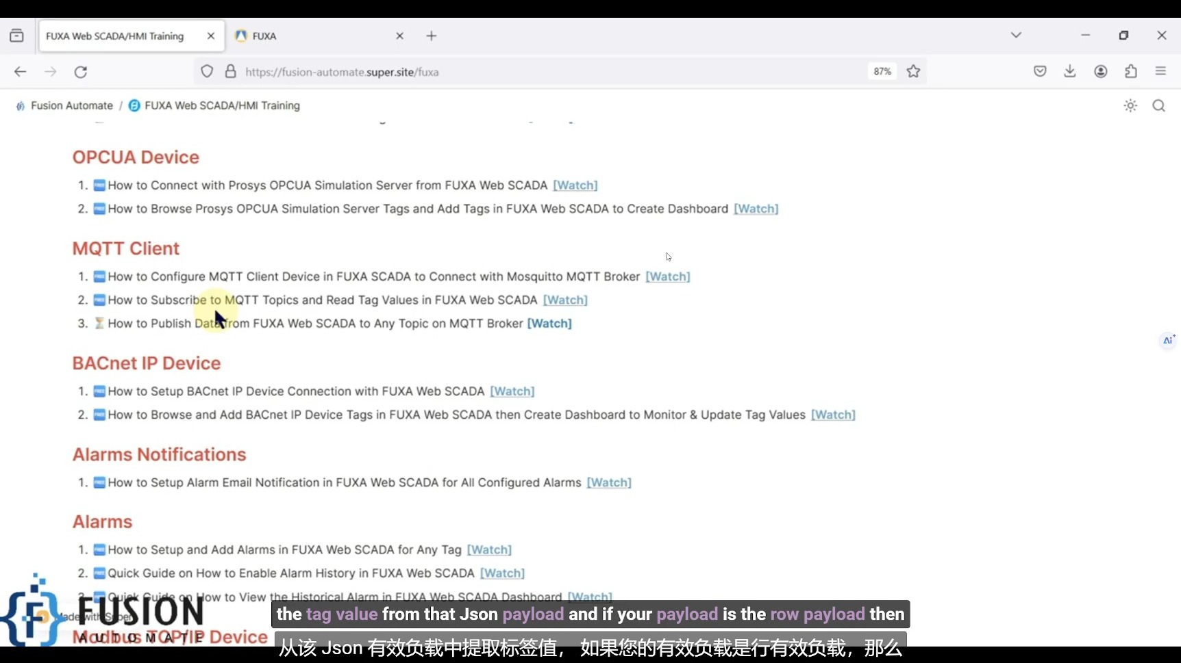Reload the current page
This screenshot has width=1181, height=663.
pos(81,72)
